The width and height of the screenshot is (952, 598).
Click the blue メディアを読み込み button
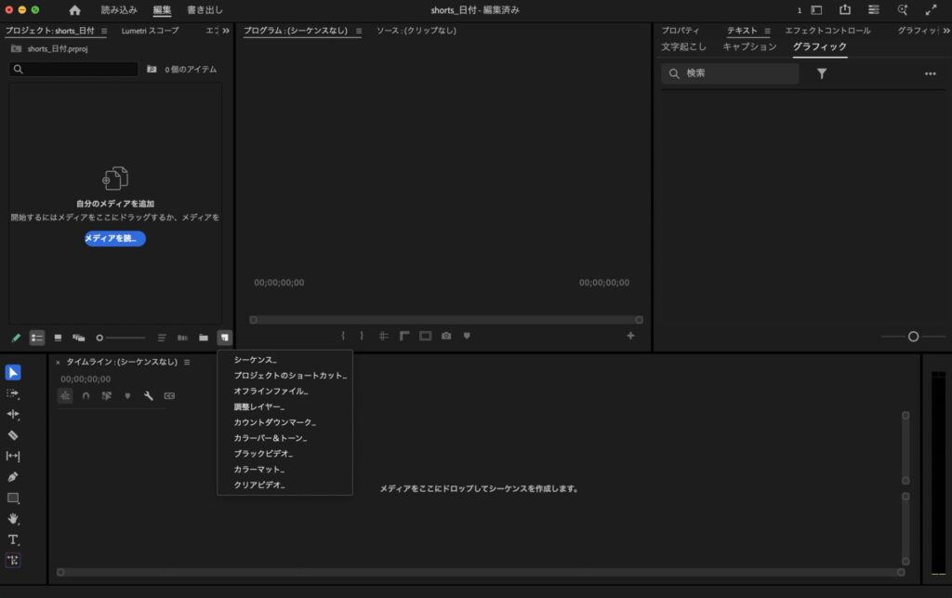[x=115, y=239]
